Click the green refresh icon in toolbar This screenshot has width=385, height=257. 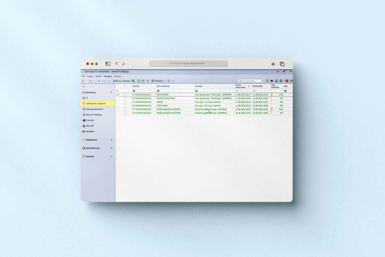[x=139, y=81]
